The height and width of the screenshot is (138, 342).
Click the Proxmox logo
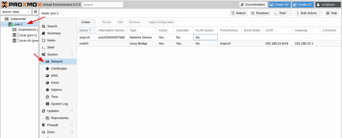[x=21, y=4]
